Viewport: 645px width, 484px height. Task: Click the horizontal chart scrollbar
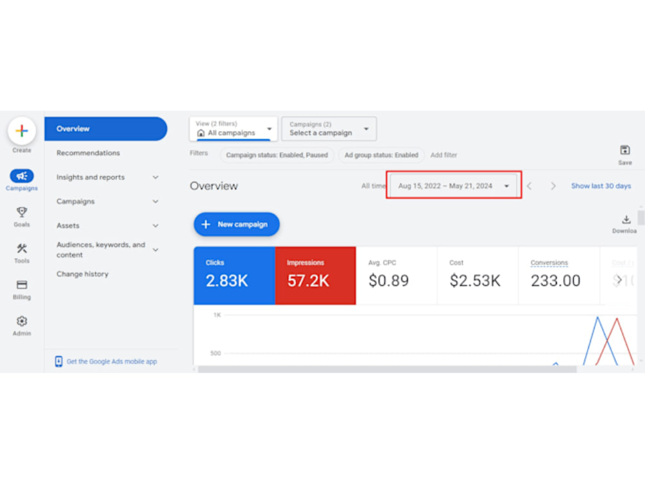coord(386,370)
